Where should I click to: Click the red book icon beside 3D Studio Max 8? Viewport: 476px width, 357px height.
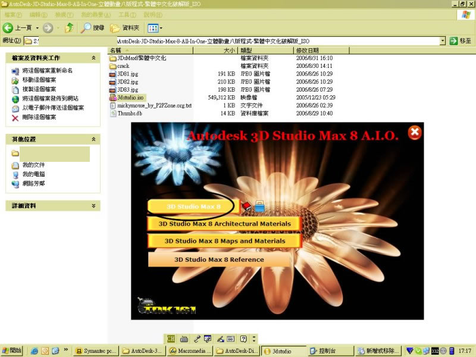(247, 206)
